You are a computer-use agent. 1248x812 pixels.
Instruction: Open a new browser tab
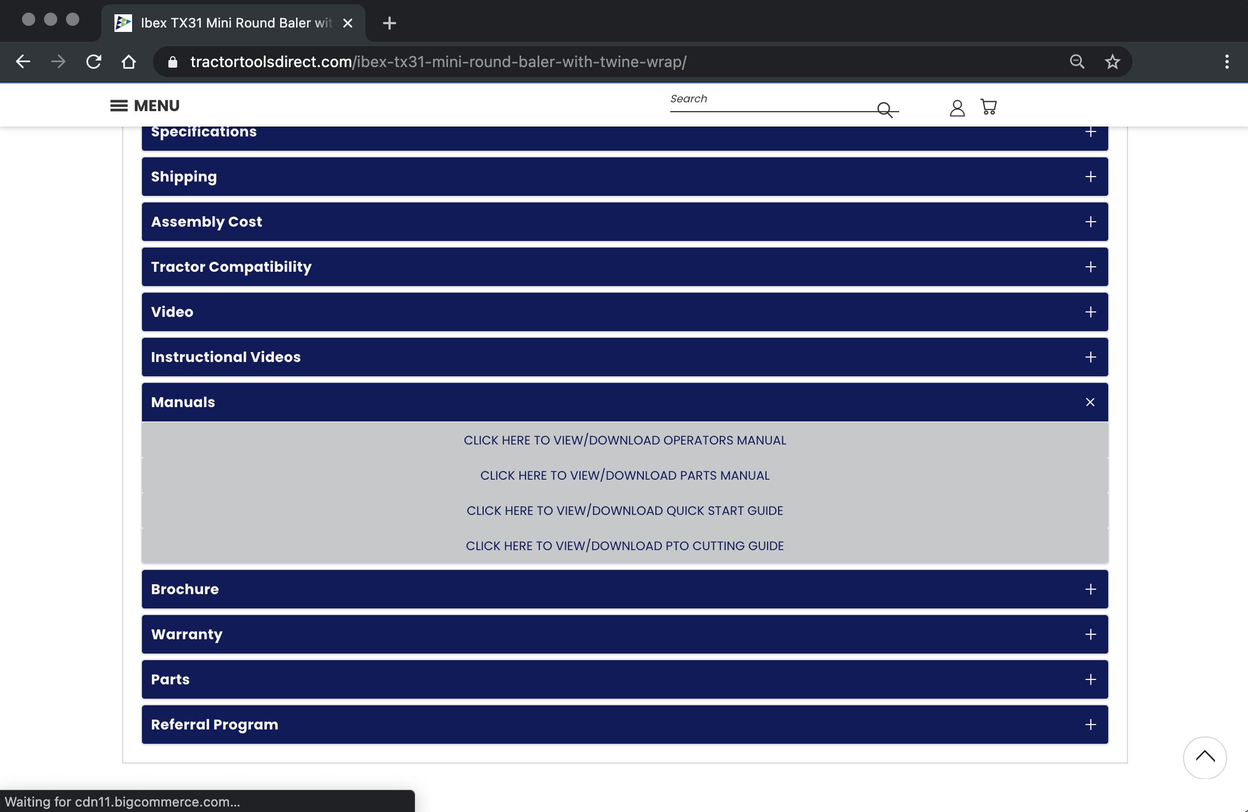pyautogui.click(x=389, y=23)
